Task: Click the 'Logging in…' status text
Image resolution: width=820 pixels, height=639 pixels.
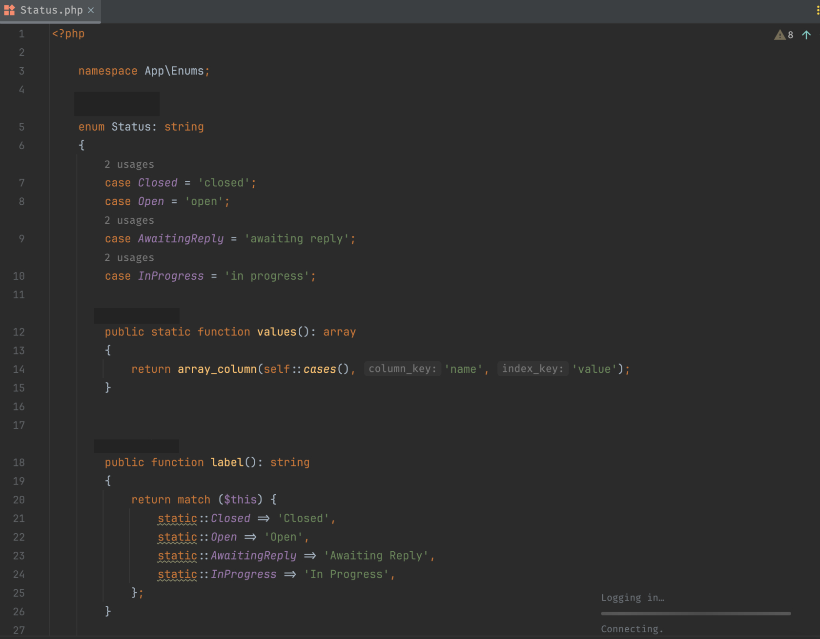Action: (633, 598)
